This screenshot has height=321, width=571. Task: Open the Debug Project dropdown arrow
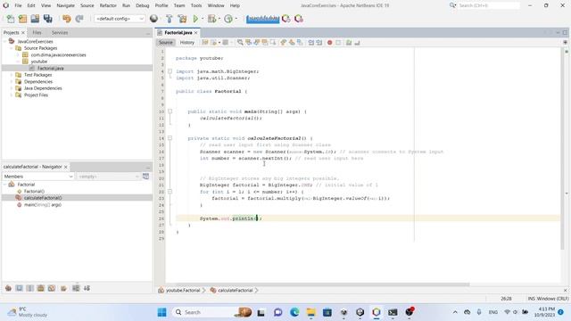219,19
